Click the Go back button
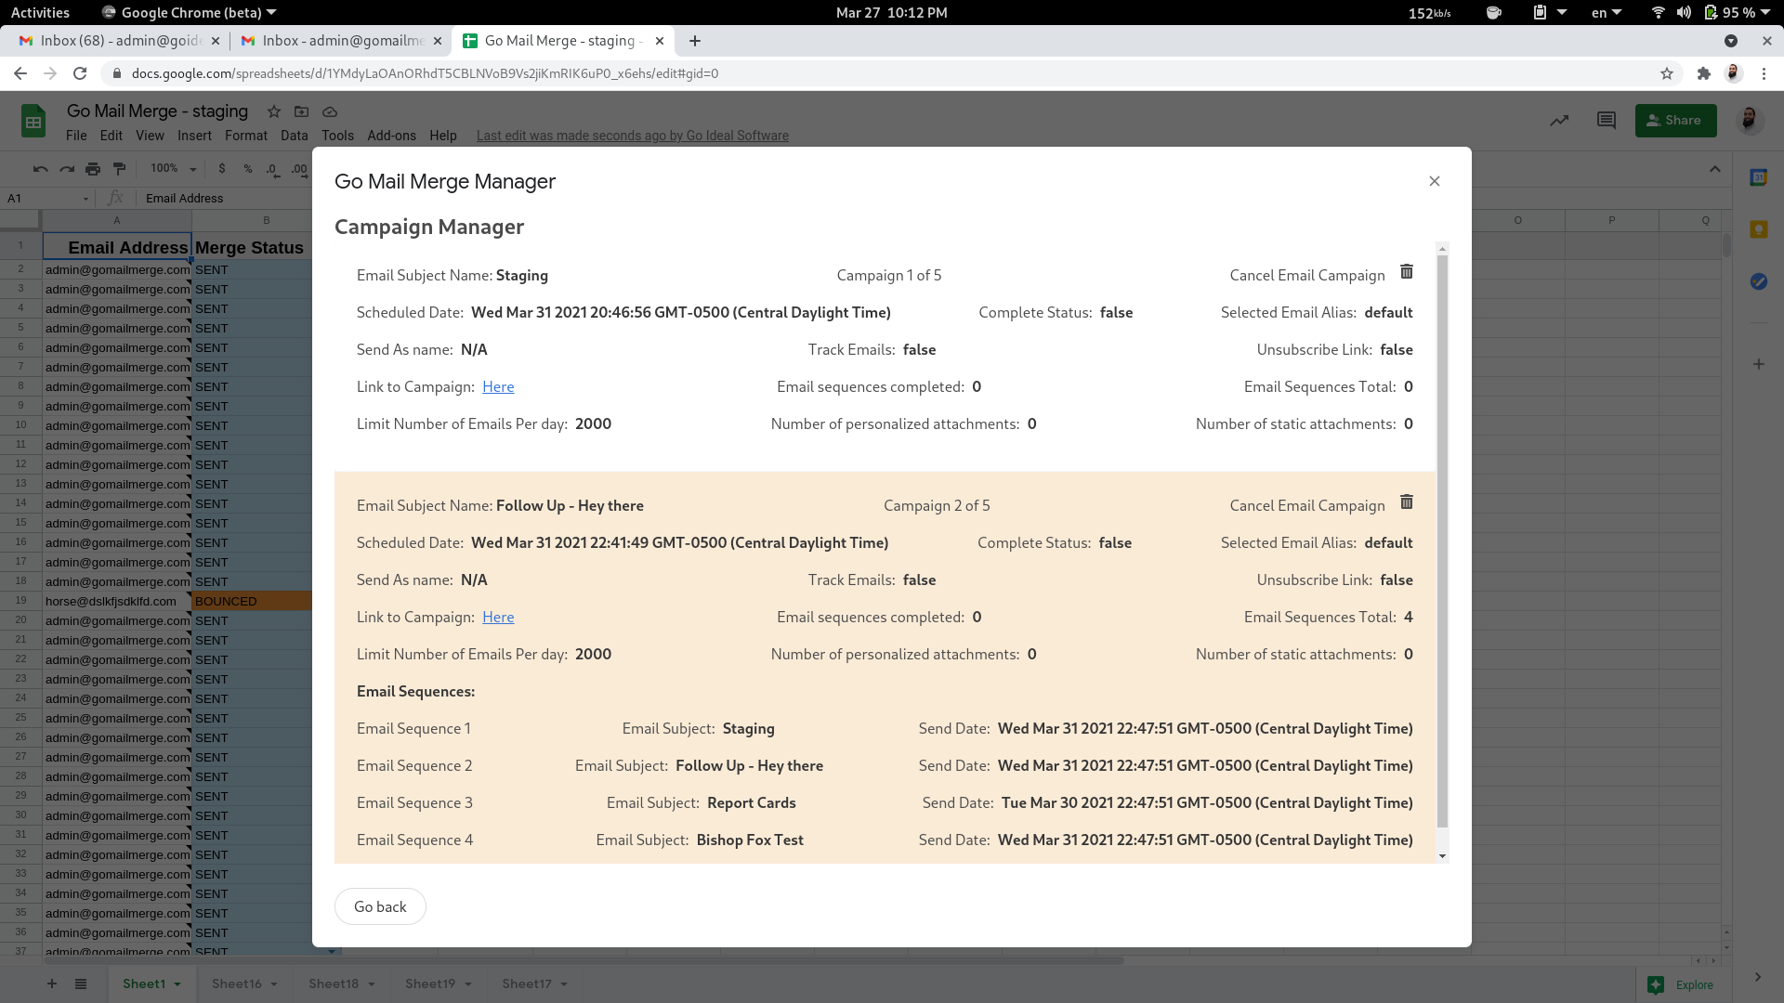 [x=380, y=906]
